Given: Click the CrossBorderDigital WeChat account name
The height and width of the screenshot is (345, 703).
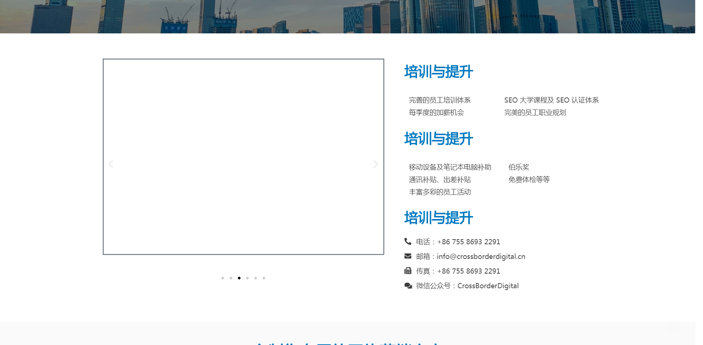Looking at the screenshot, I should click(488, 286).
